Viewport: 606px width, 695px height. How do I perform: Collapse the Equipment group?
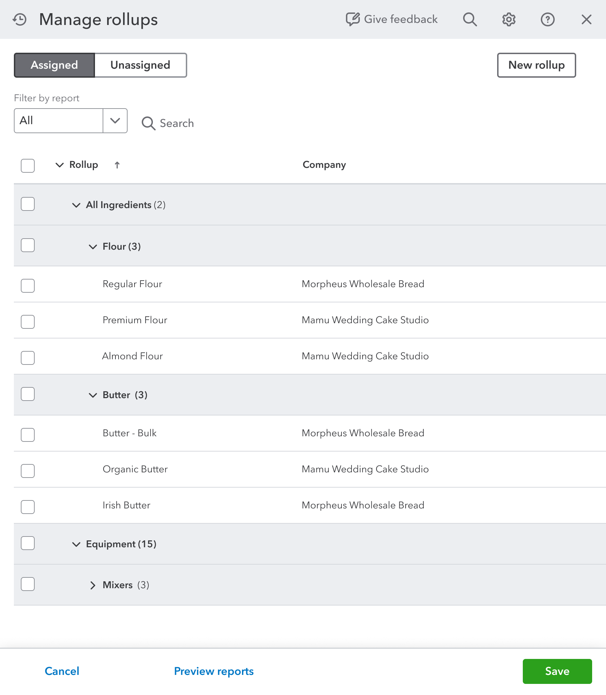[x=76, y=544]
